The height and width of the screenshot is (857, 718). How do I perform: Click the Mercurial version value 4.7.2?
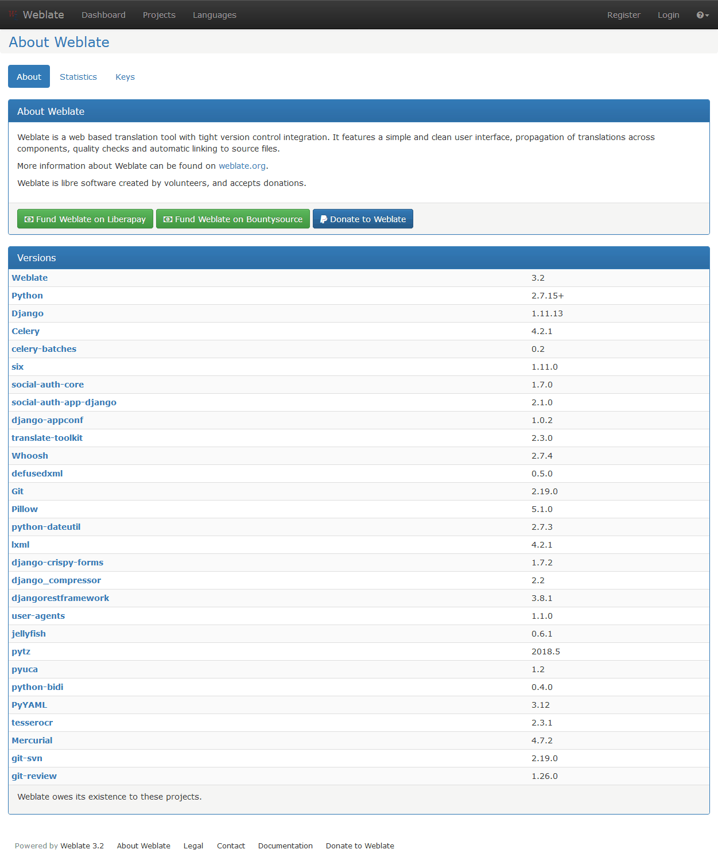coord(542,740)
